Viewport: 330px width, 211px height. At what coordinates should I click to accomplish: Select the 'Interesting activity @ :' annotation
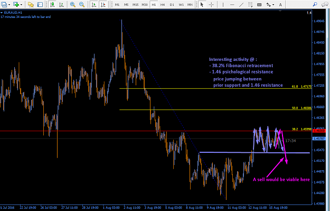(233, 59)
